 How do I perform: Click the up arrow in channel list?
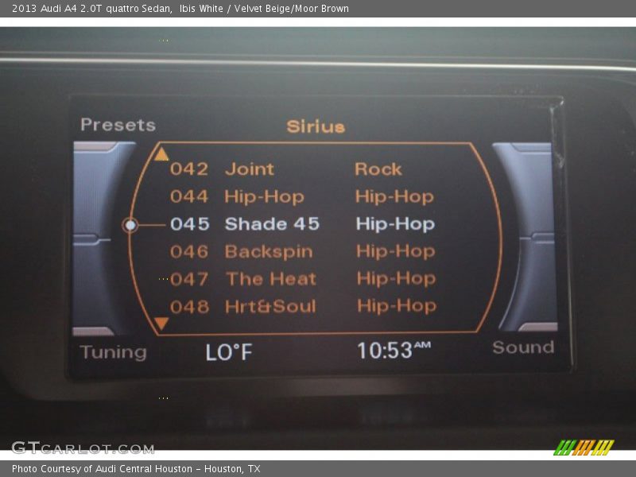tap(161, 154)
